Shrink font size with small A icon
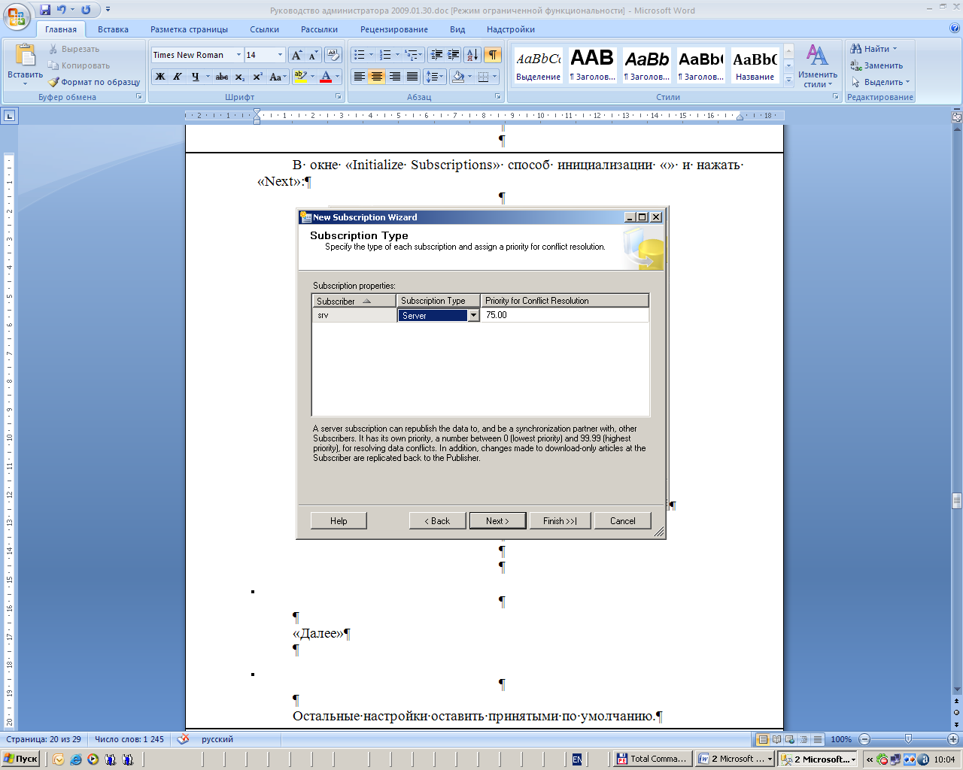 click(313, 55)
